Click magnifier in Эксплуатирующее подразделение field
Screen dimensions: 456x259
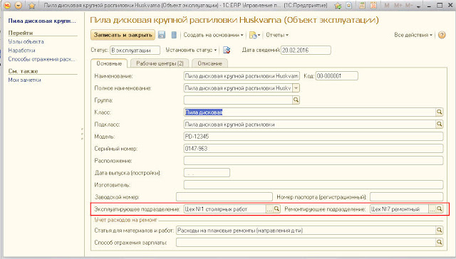point(276,209)
